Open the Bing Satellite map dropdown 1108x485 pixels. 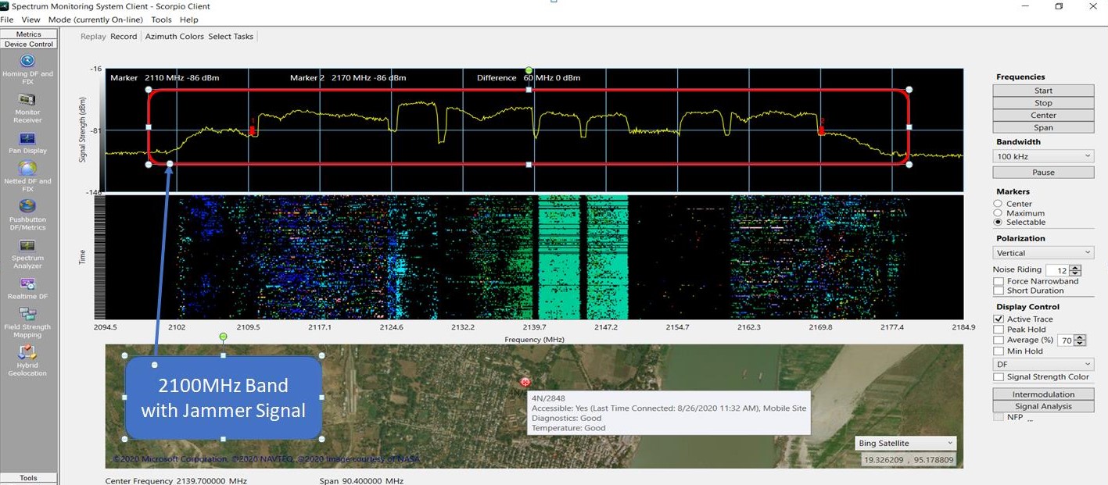906,443
